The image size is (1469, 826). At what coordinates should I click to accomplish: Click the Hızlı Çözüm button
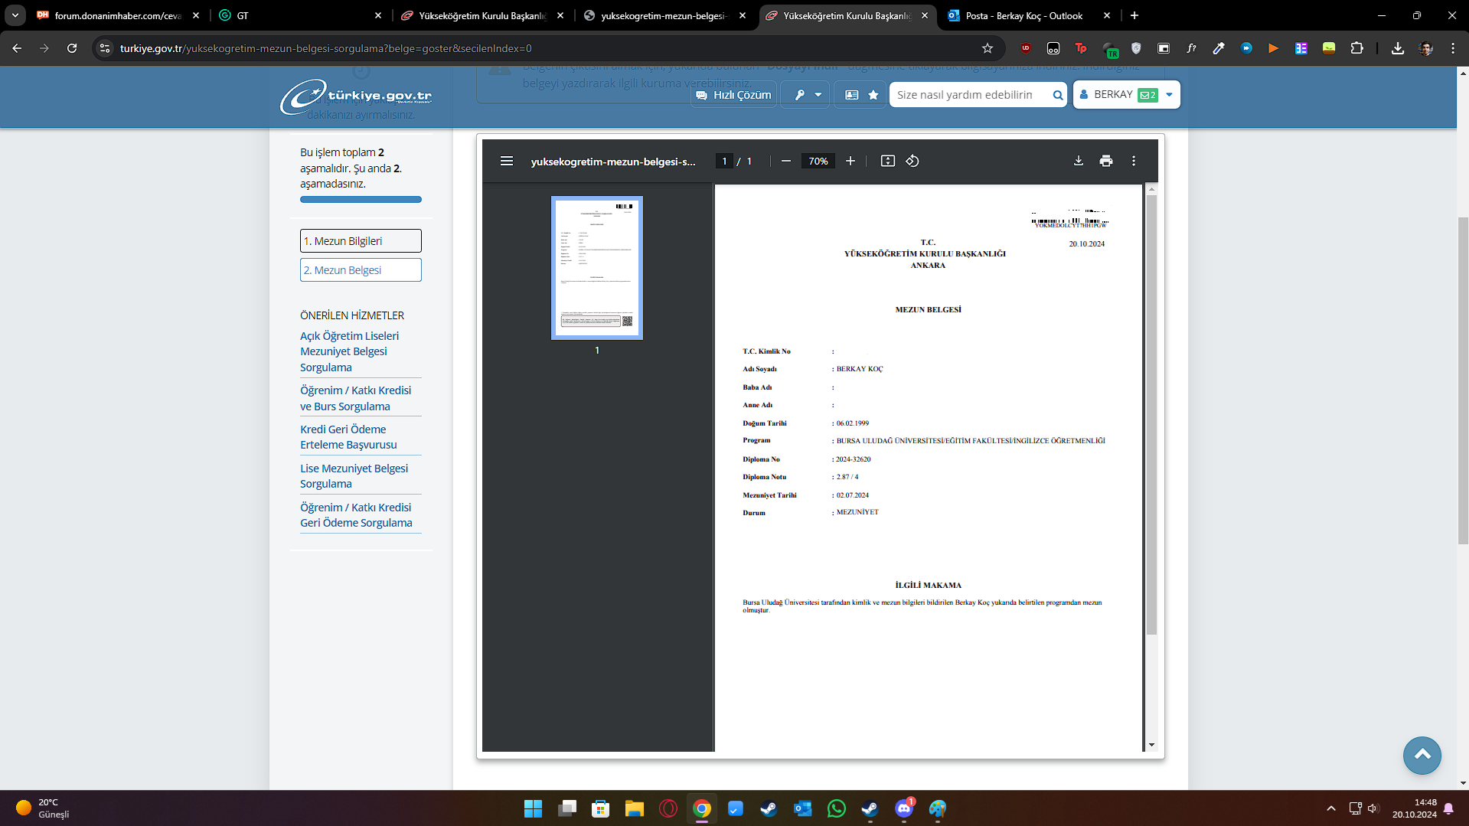coord(733,95)
